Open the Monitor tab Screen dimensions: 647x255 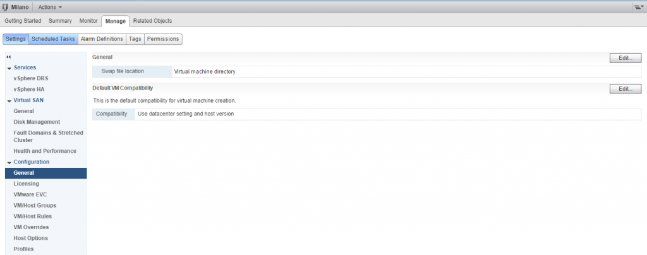tap(88, 21)
